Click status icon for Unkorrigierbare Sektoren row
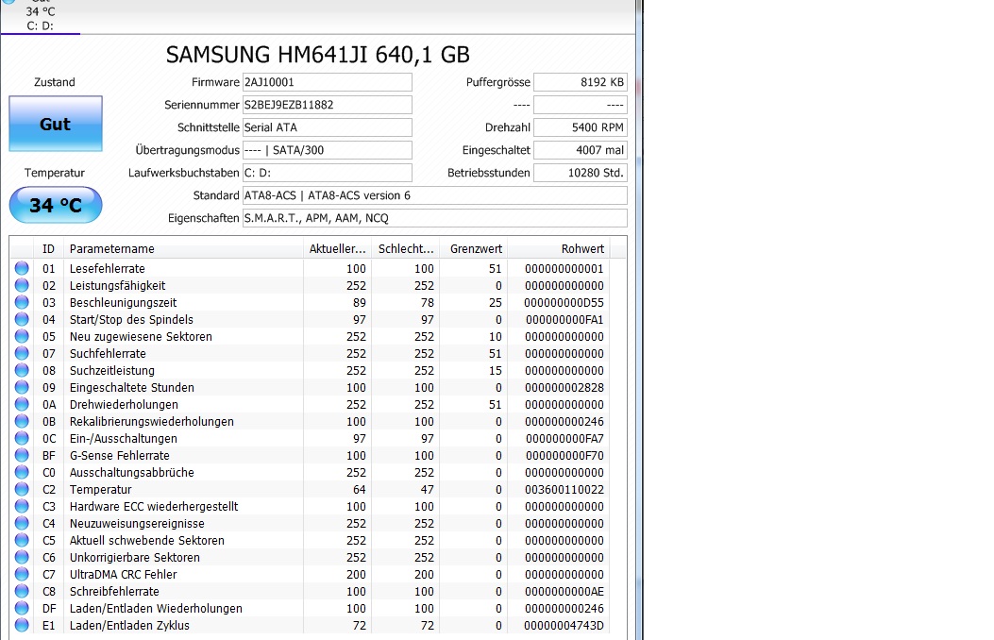 pos(23,557)
